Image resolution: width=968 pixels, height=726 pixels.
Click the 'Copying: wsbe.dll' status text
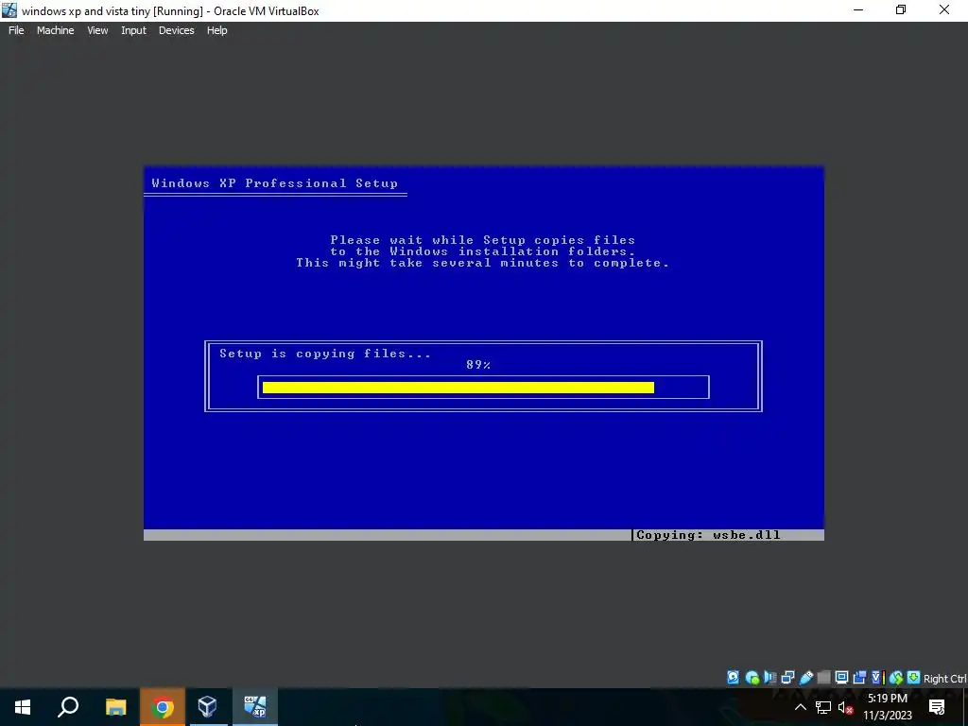click(708, 535)
